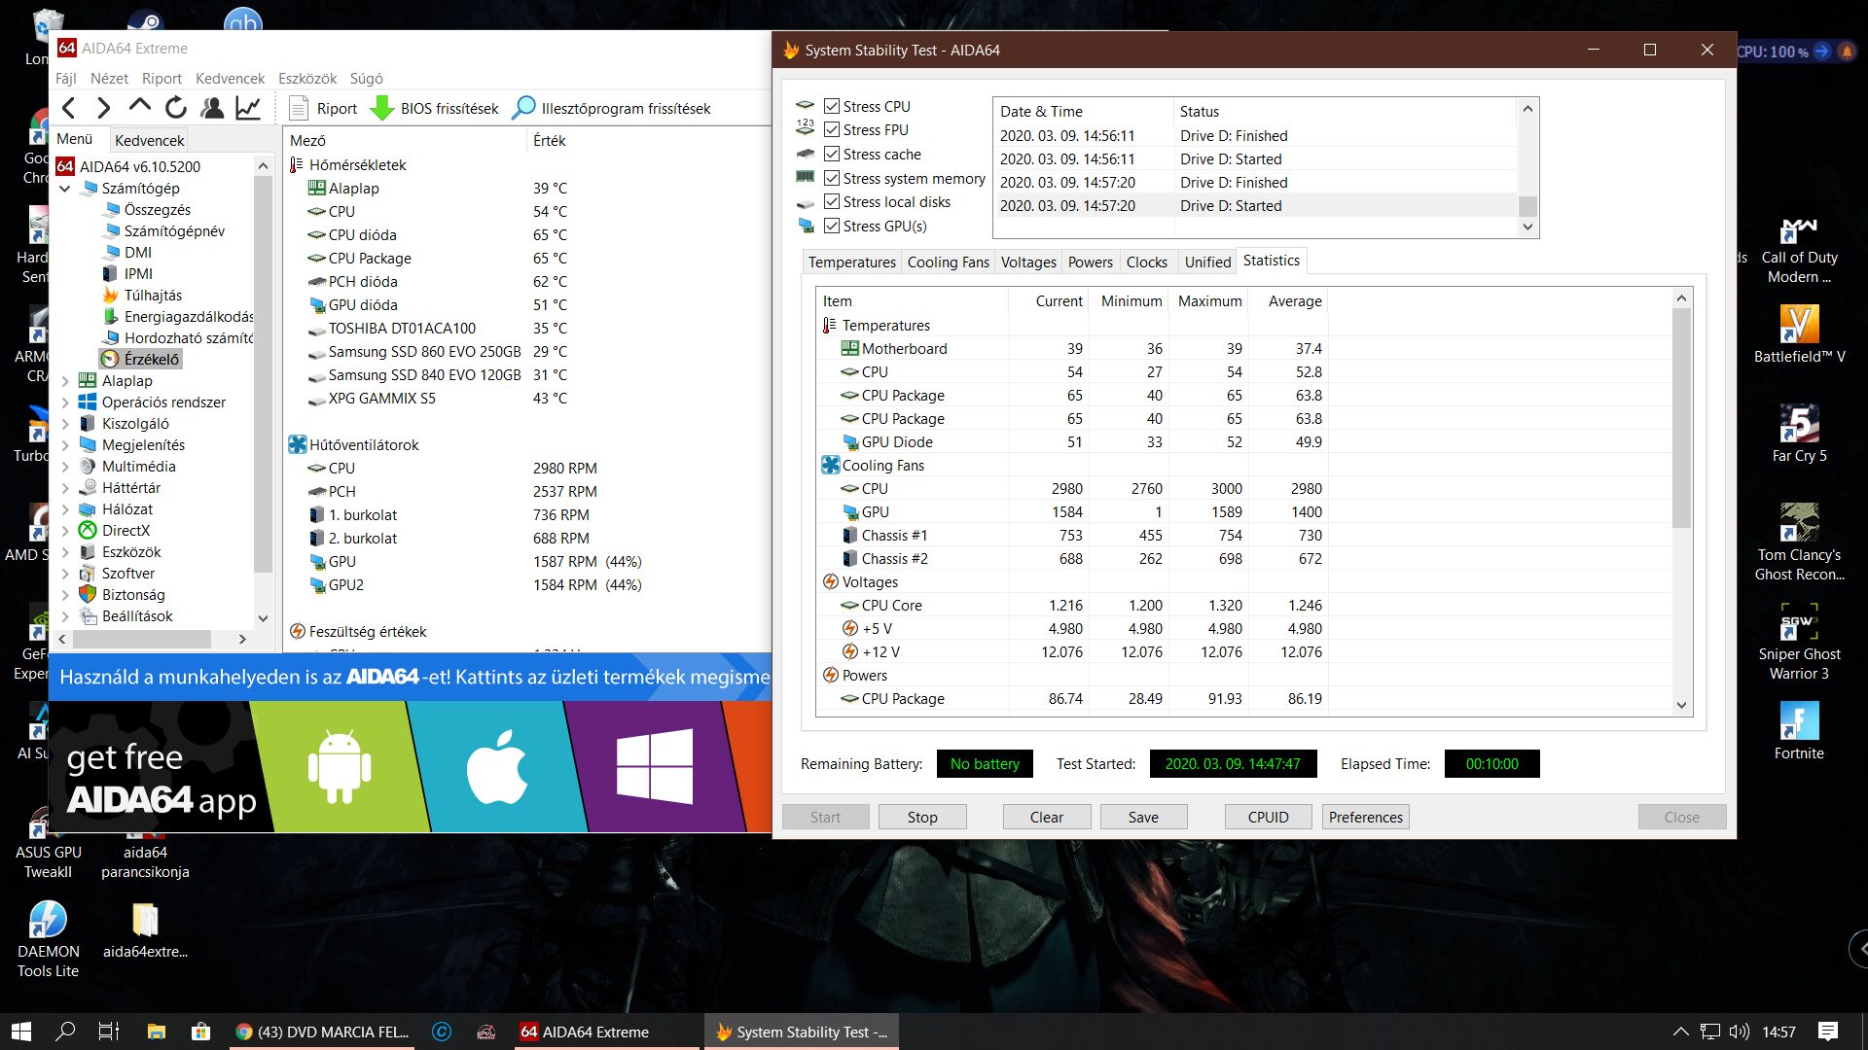1868x1050 pixels.
Task: Switch to AIDA64 Extreme taskbar button
Action: click(x=607, y=1032)
